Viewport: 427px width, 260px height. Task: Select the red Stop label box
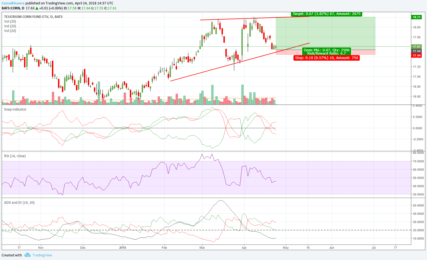(326, 58)
